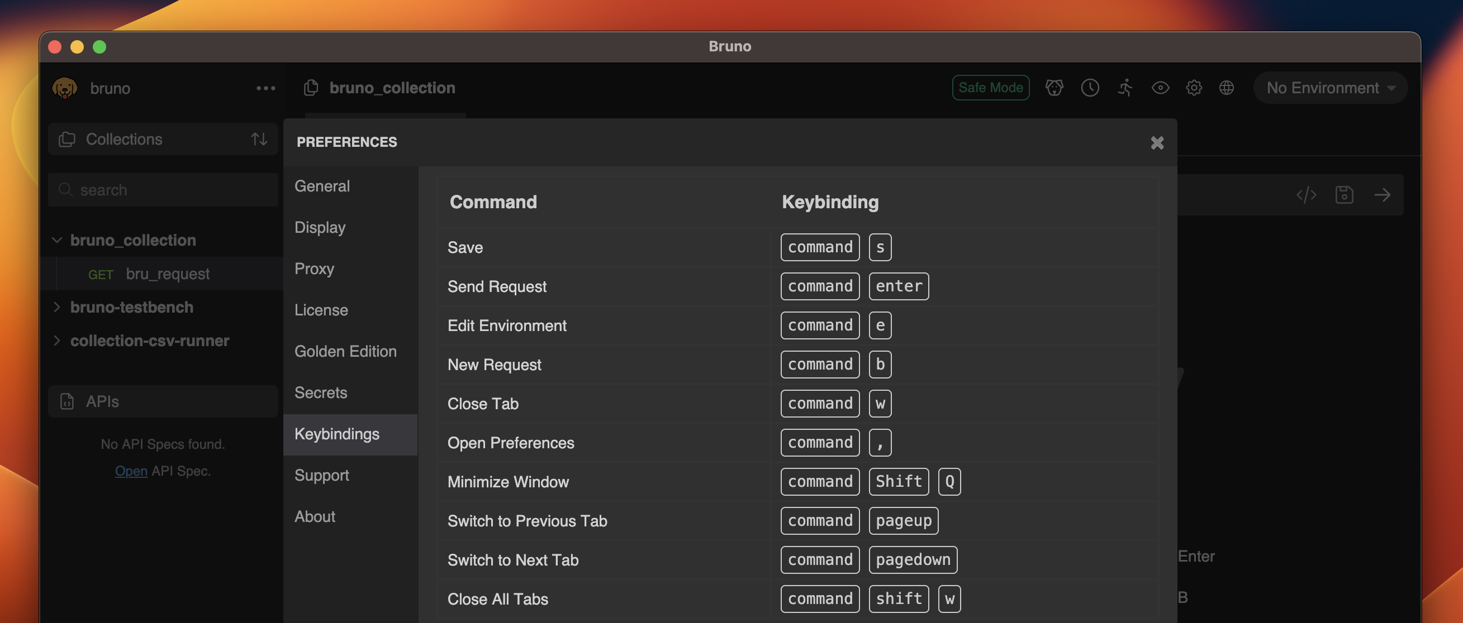Click the sort collections icon
Image resolution: width=1463 pixels, height=623 pixels.
tap(259, 139)
